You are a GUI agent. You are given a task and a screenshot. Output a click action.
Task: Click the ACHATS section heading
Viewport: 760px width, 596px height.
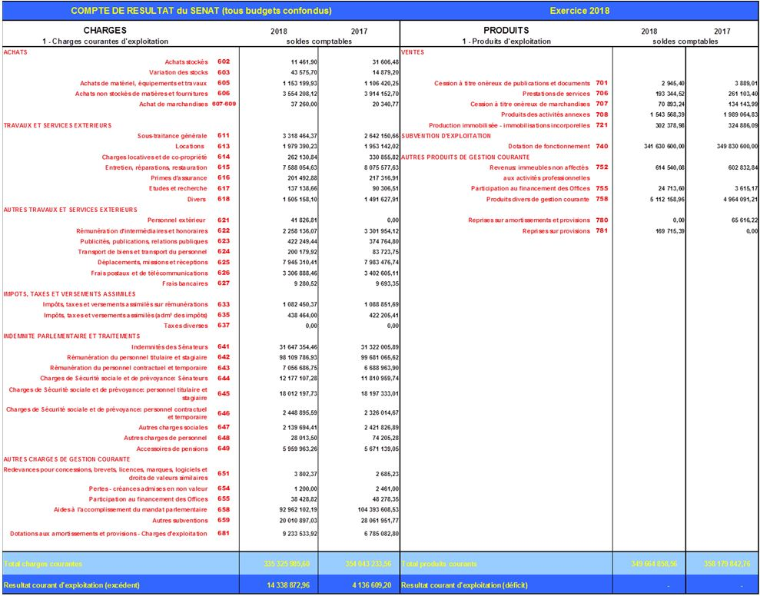[x=14, y=51]
